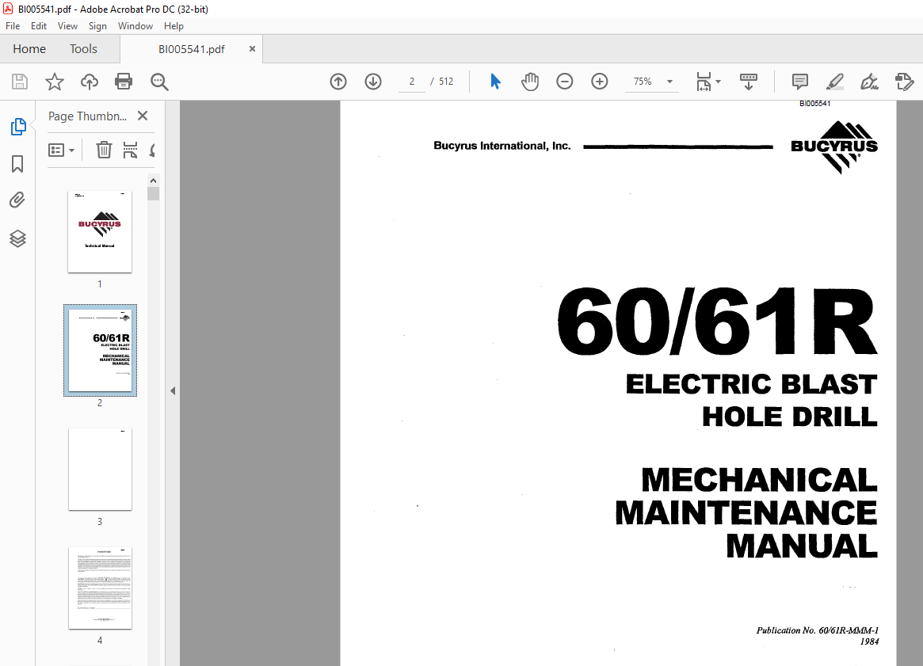Print the document icon
The height and width of the screenshot is (666, 923).
pos(124,82)
